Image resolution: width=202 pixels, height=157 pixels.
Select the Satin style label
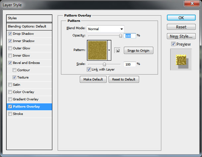coord(17,85)
